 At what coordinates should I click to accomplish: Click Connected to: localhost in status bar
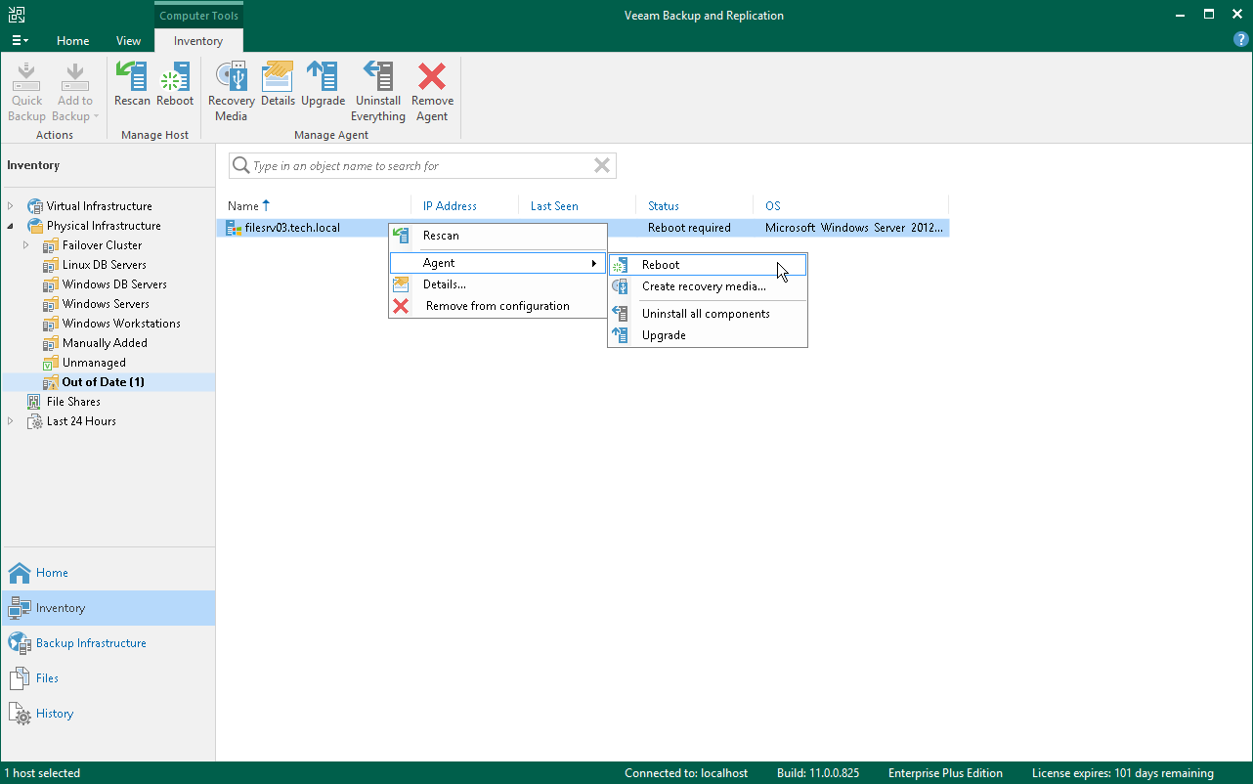[x=686, y=773]
